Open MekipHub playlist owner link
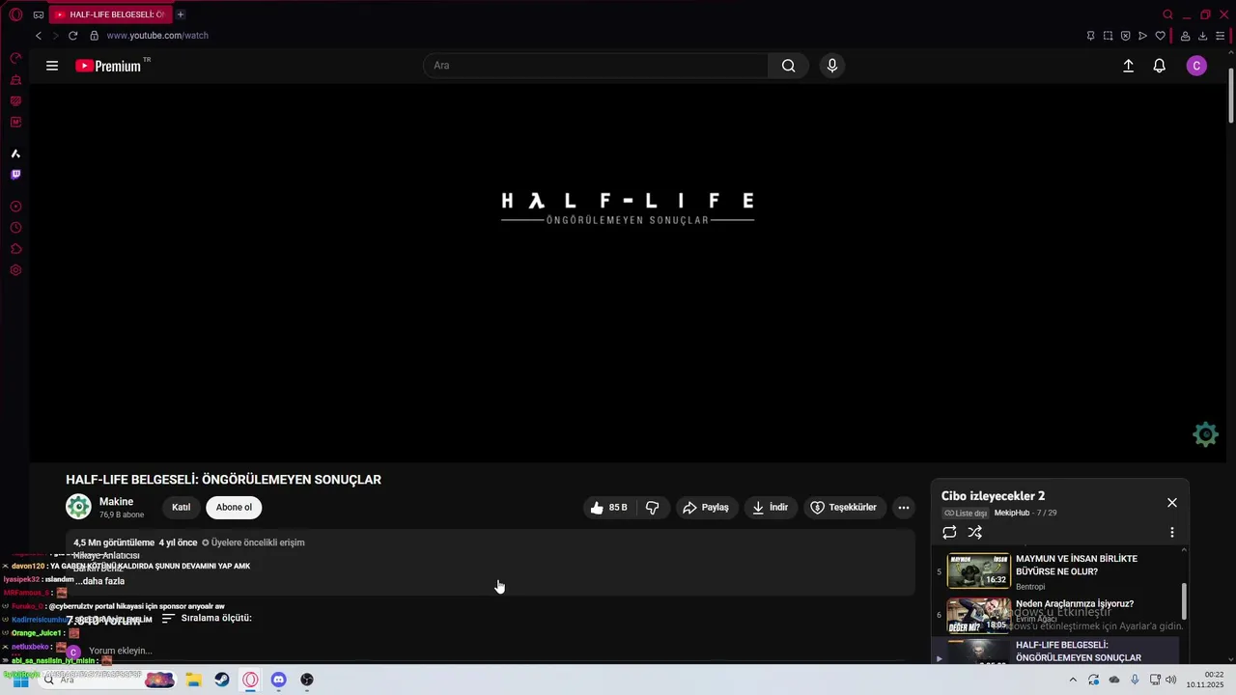The width and height of the screenshot is (1236, 695). click(1012, 513)
